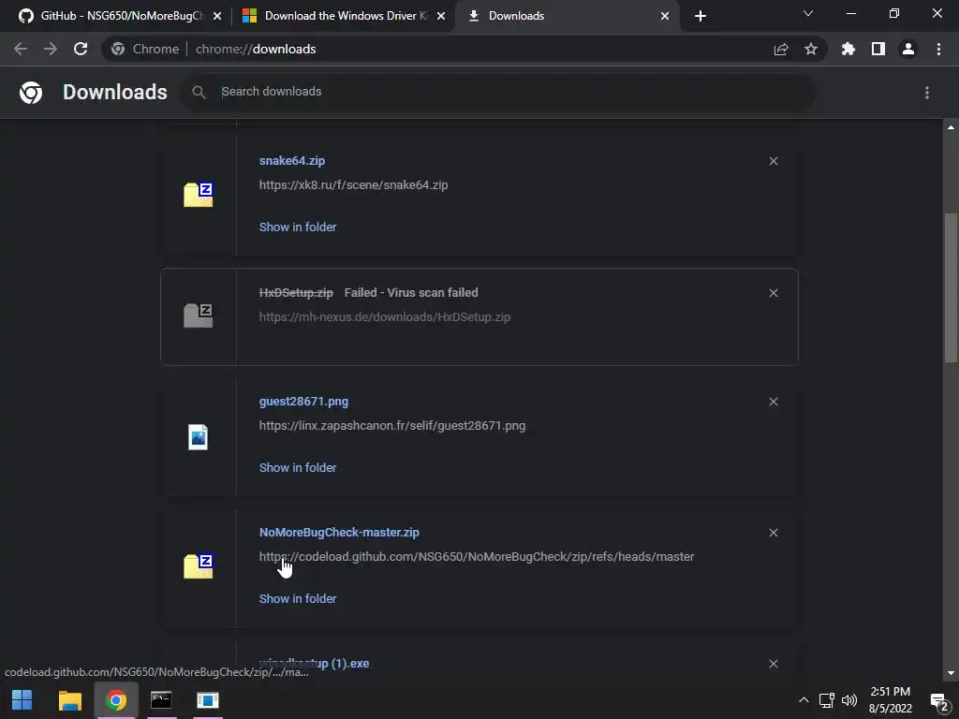959x719 pixels.
Task: Click the scrollbar down arrow
Action: point(951,673)
